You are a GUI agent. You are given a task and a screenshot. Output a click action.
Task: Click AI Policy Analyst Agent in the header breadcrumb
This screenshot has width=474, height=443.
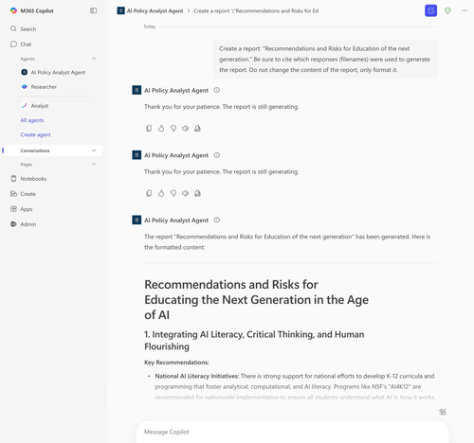[155, 10]
